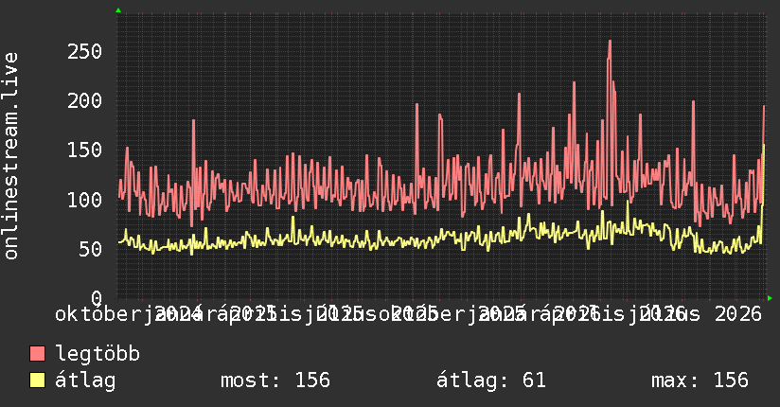Click the 150 y-axis label
Screen dimensions: 780x407
pyautogui.click(x=84, y=150)
